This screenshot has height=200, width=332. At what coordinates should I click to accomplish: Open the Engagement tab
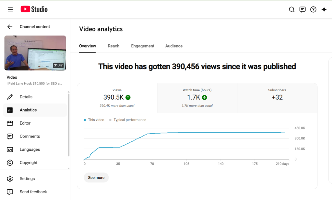143,46
